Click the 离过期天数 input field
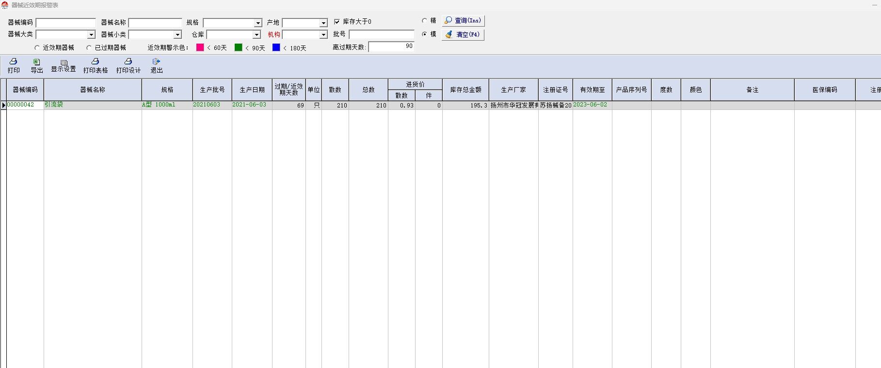 point(391,46)
